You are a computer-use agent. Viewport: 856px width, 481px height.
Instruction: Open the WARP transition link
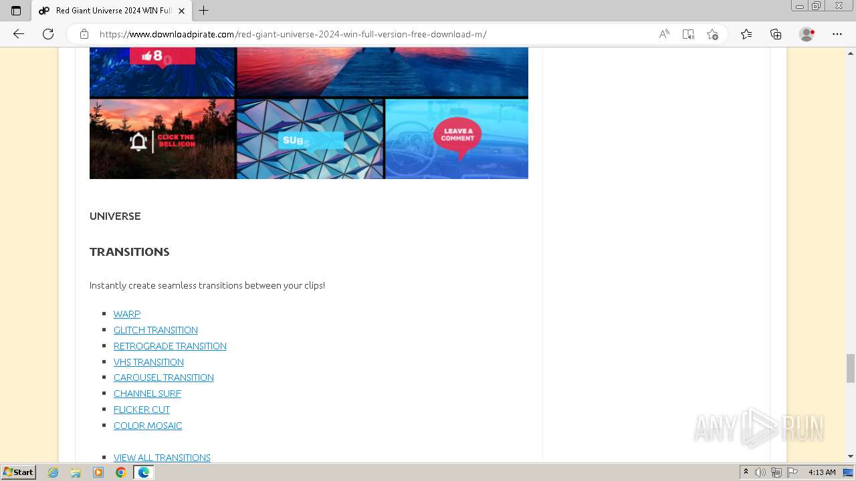pos(127,314)
